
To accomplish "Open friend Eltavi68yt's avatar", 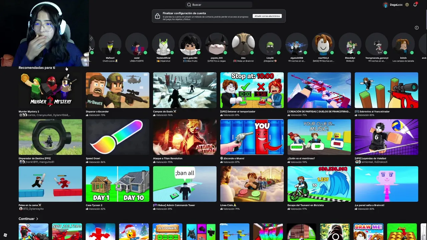I will pyautogui.click(x=350, y=44).
